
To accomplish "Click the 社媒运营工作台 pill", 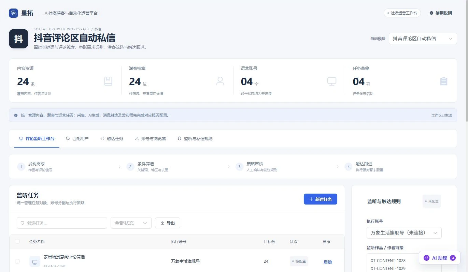I will (402, 13).
